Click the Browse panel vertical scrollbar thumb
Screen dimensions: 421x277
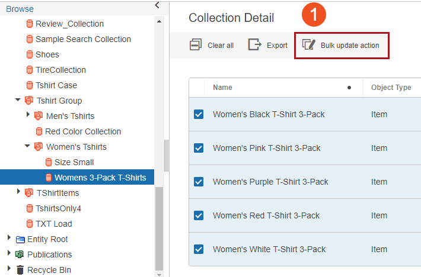pyautogui.click(x=158, y=228)
